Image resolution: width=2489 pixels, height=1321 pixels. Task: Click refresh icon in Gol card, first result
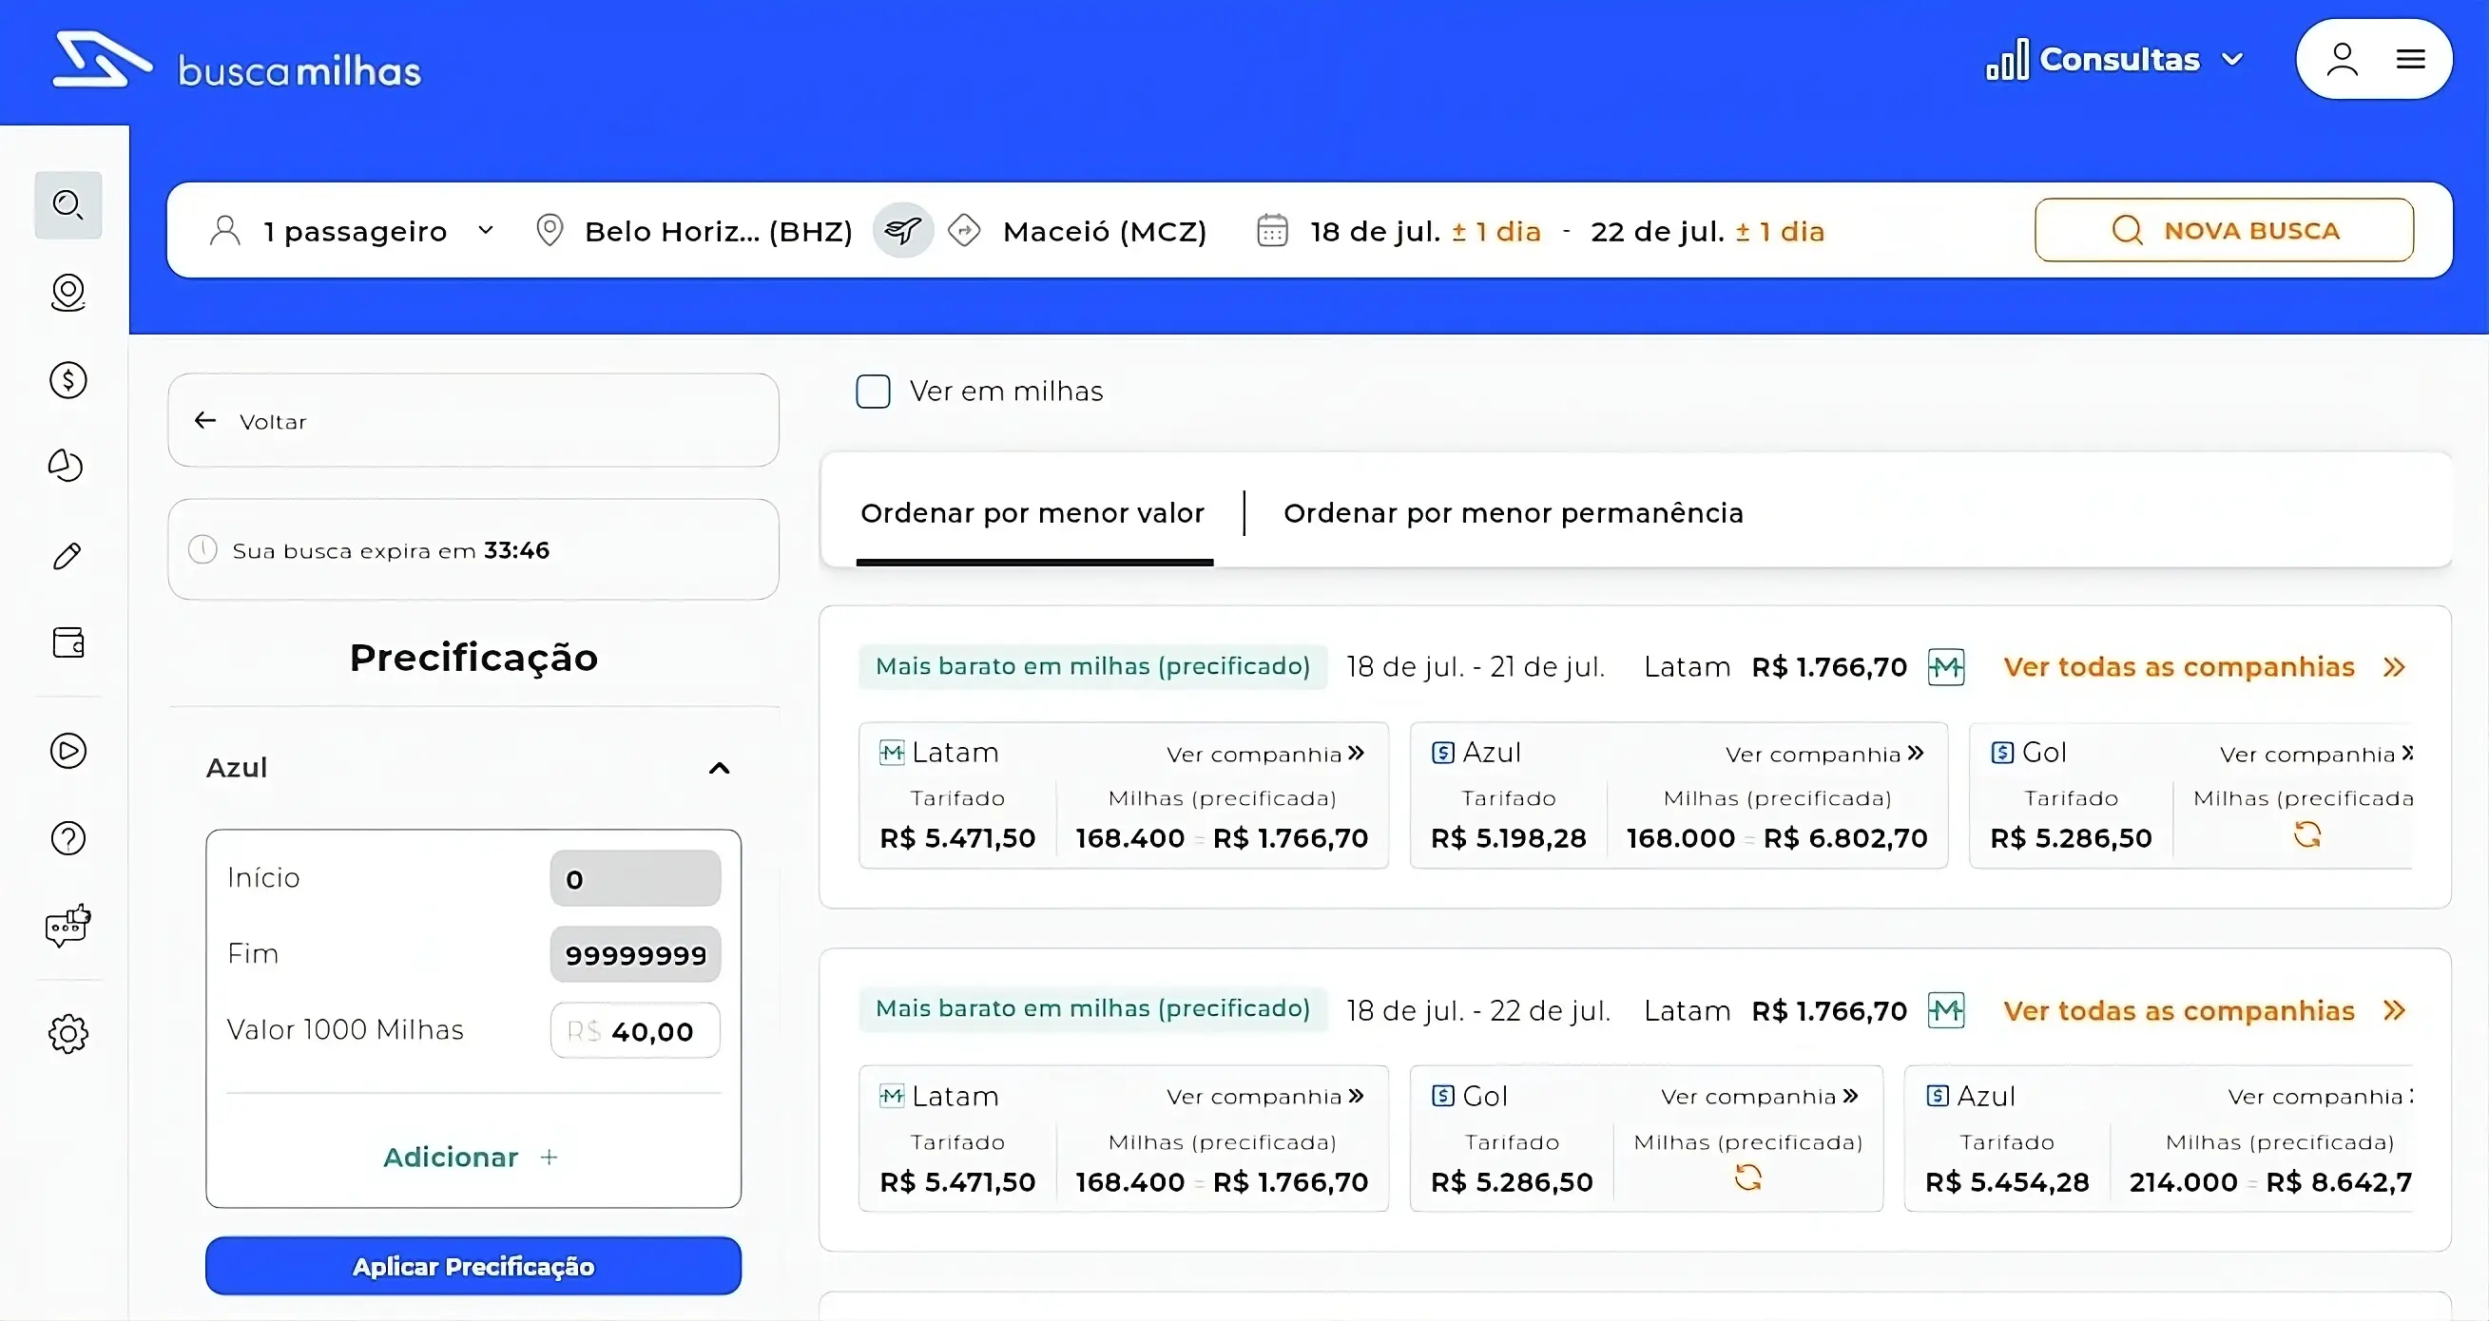coord(2306,834)
